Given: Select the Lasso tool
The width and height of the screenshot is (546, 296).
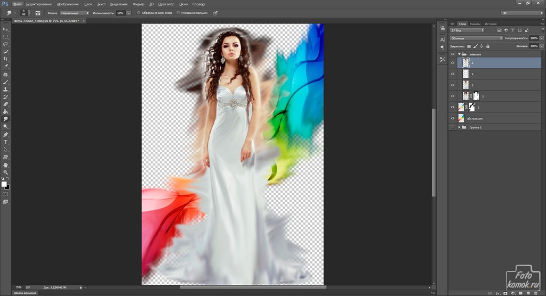Looking at the screenshot, I should coord(6,44).
